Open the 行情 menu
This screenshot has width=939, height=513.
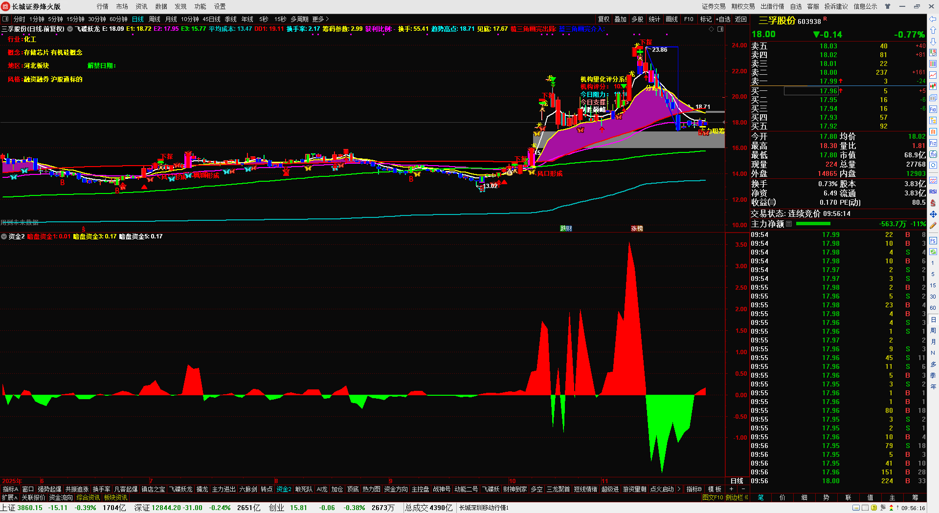(x=103, y=6)
